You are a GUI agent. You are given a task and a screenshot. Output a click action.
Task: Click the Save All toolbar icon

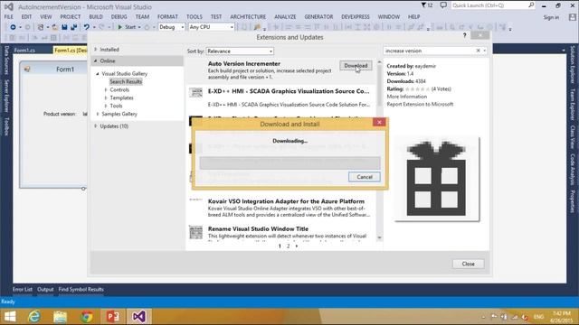[74, 27]
